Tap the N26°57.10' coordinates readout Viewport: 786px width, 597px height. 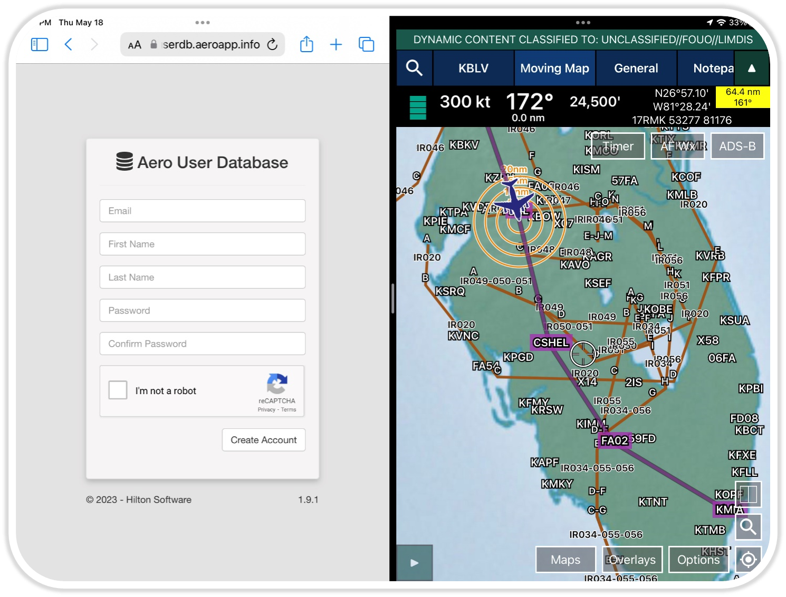coord(682,93)
